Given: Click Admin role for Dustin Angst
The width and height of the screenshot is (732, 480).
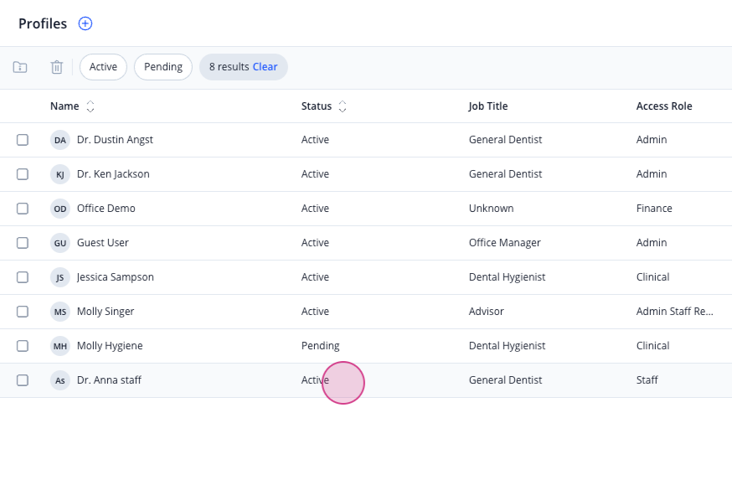Looking at the screenshot, I should [652, 140].
